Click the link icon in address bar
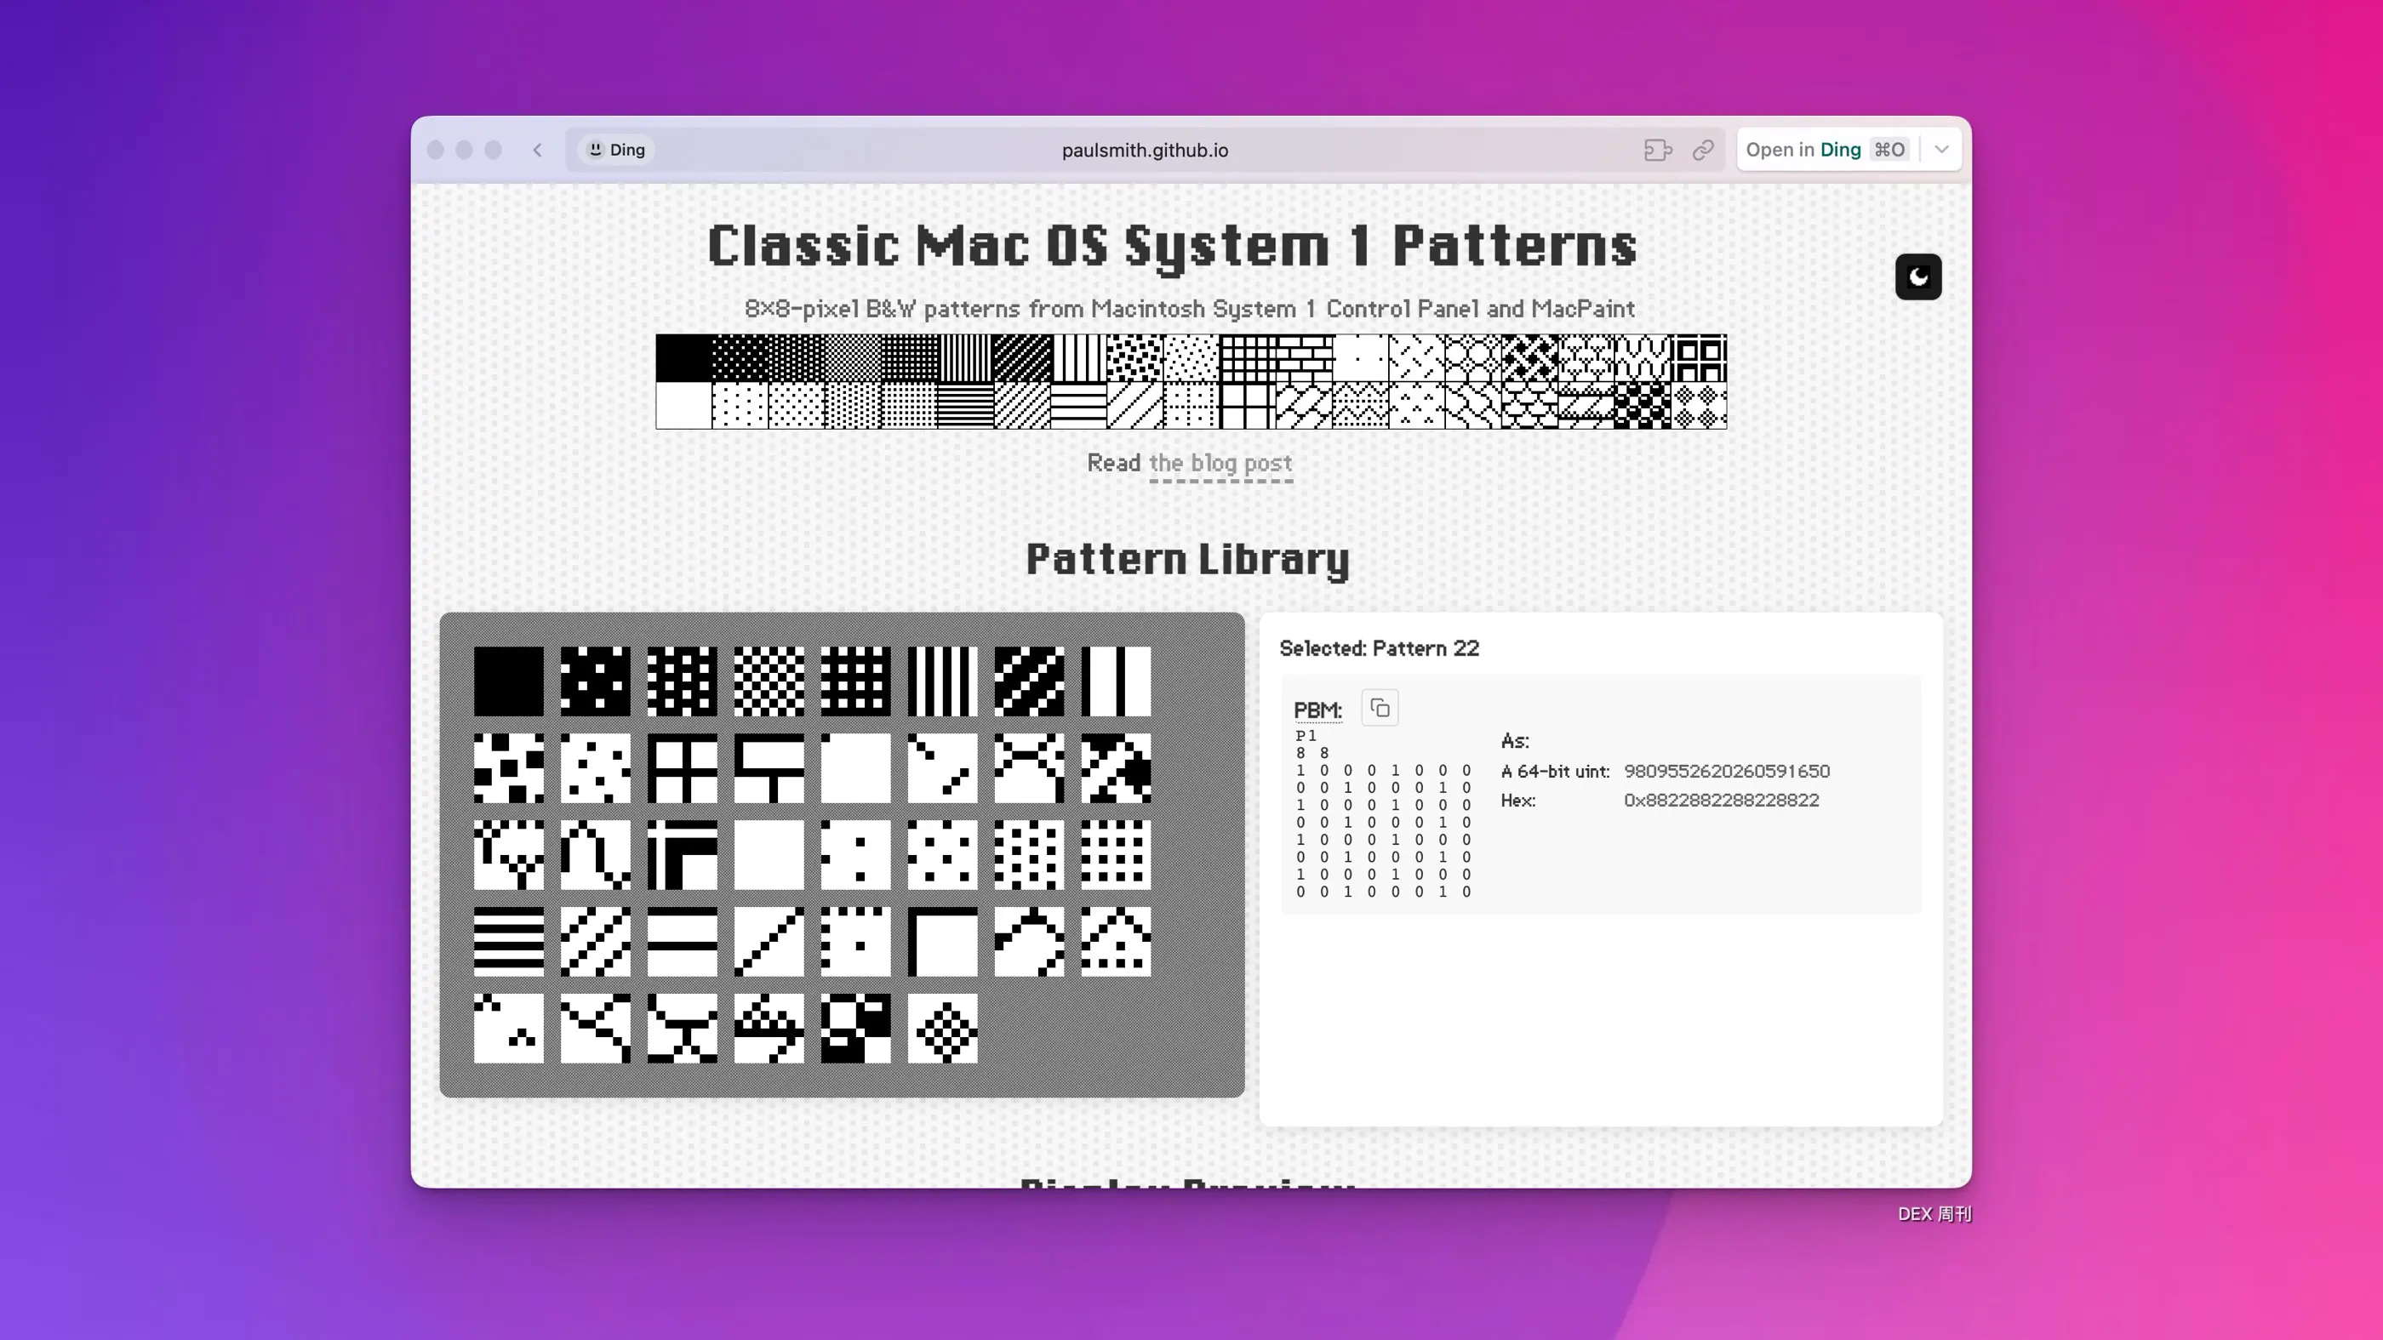2383x1340 pixels. point(1702,150)
